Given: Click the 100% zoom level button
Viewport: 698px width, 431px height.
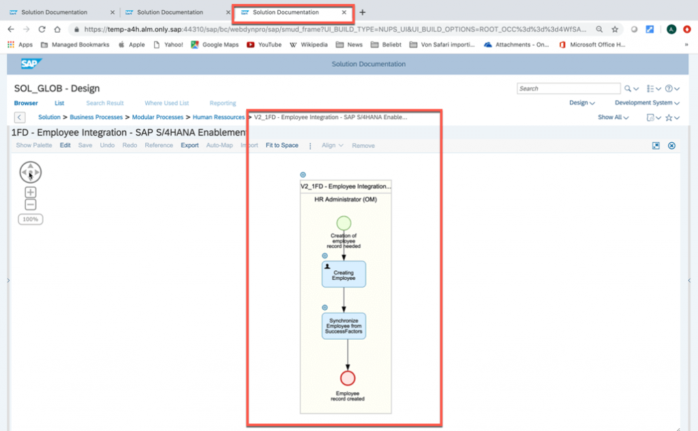Looking at the screenshot, I should pyautogui.click(x=30, y=219).
